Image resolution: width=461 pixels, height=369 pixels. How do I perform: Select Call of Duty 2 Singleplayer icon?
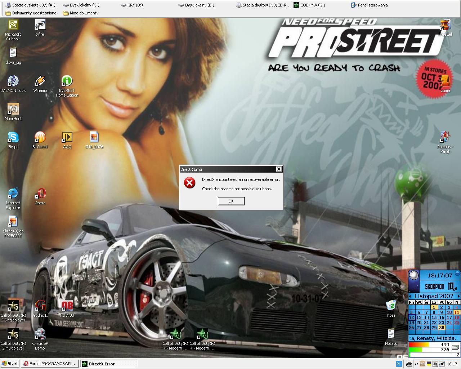tap(13, 311)
